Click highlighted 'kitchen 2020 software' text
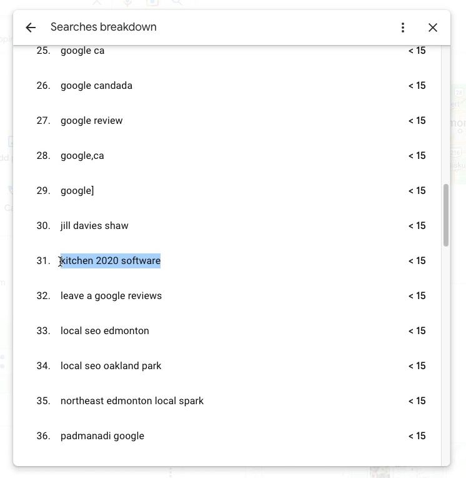This screenshot has height=478, width=466. tap(111, 261)
